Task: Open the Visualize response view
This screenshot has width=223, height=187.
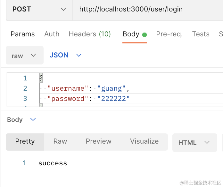Action: pyautogui.click(x=144, y=141)
